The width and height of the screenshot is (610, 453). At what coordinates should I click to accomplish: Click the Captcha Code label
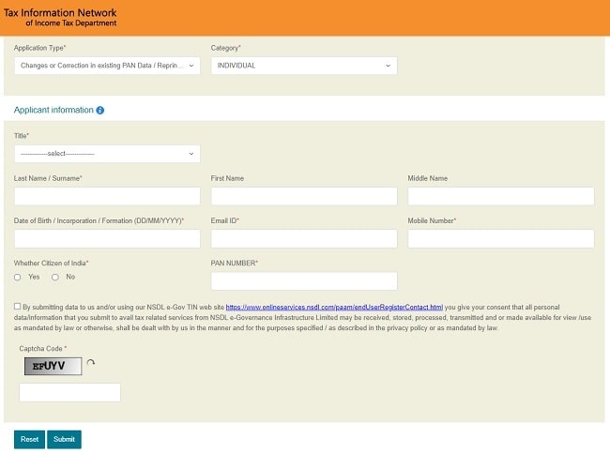click(43, 349)
